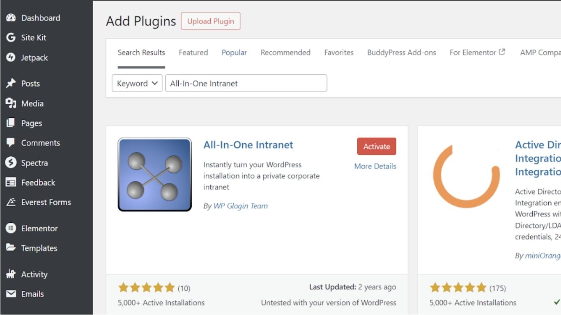Click the Everest Forms mountain icon
The height and width of the screenshot is (315, 561).
point(11,202)
